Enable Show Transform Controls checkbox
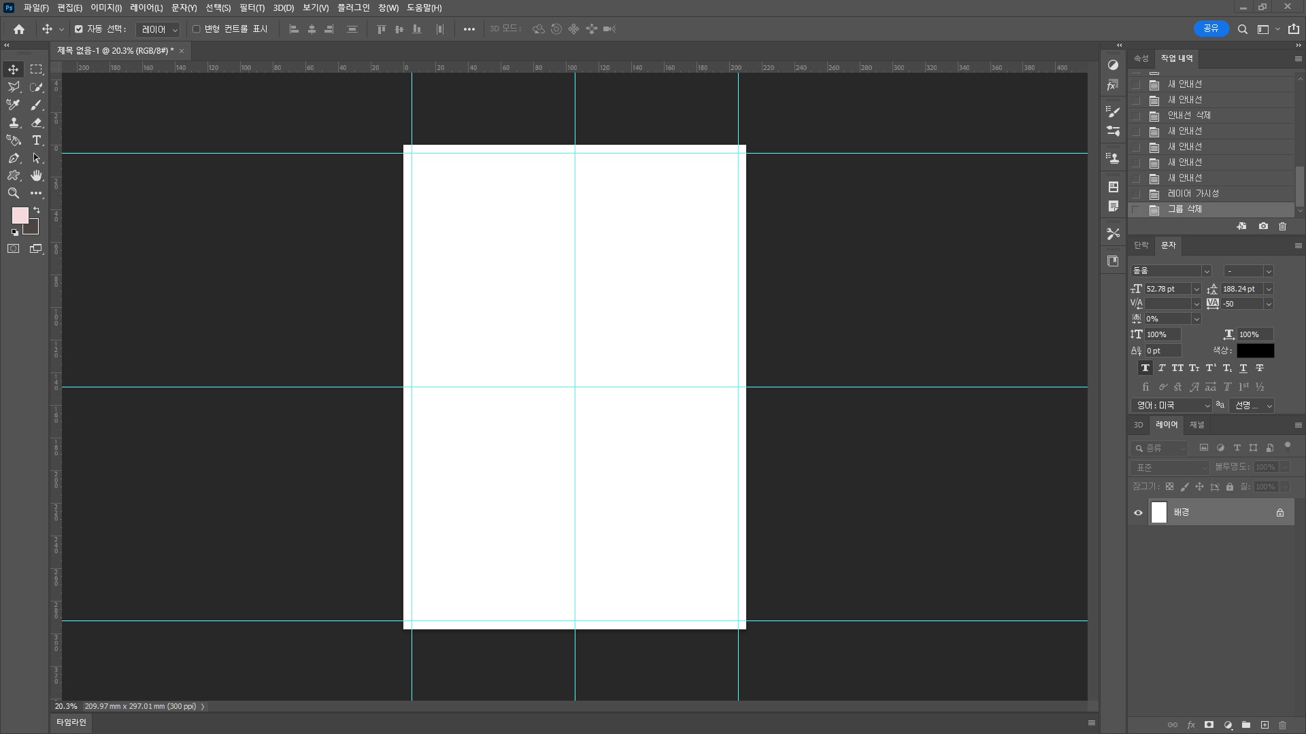The height and width of the screenshot is (734, 1306). point(197,29)
